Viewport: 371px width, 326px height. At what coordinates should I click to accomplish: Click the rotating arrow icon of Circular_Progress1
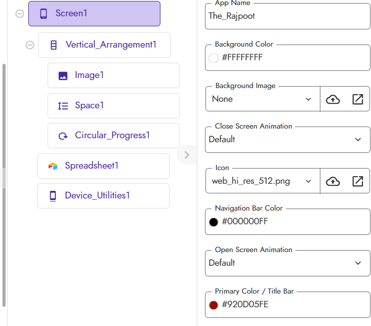[63, 136]
